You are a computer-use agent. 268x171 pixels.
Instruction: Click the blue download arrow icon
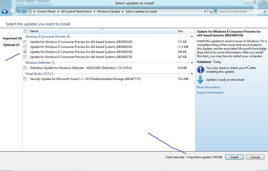pos(200,80)
